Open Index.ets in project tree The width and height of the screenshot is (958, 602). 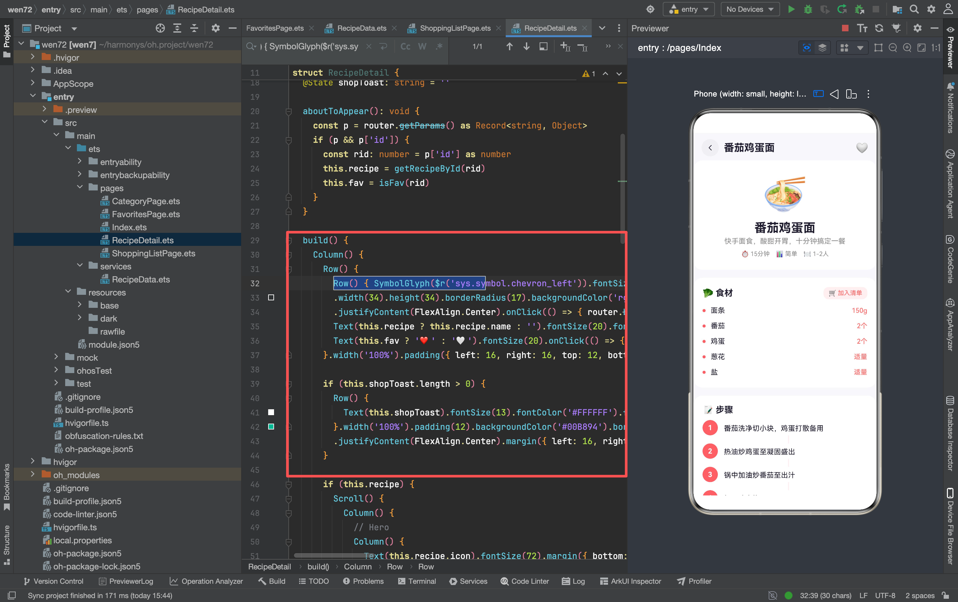coord(129,227)
